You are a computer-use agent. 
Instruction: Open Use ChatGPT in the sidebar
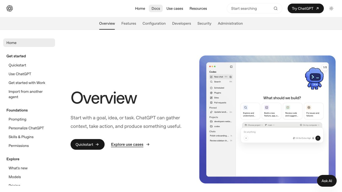(x=20, y=74)
